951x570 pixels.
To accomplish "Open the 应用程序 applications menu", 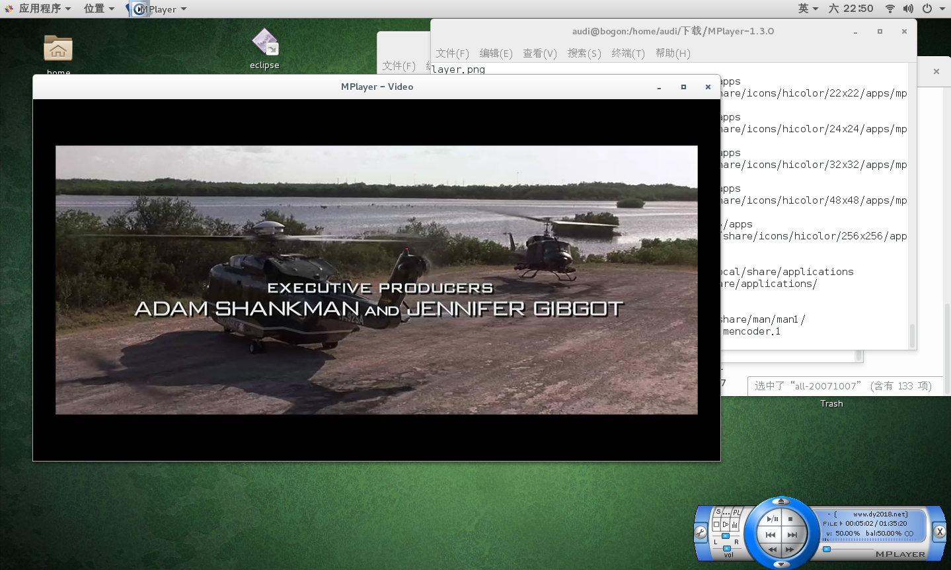I will (x=44, y=9).
